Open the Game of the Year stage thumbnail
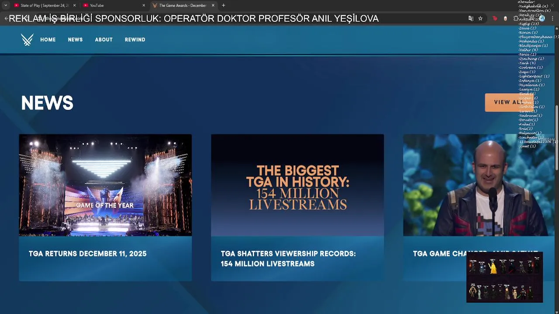Screen dimensions: 559x314 click(105, 185)
